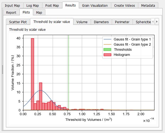Viewport: 165px width, 133px height.
Task: Click the panel splitter handle on the left edge
Action: click(x=2, y=70)
